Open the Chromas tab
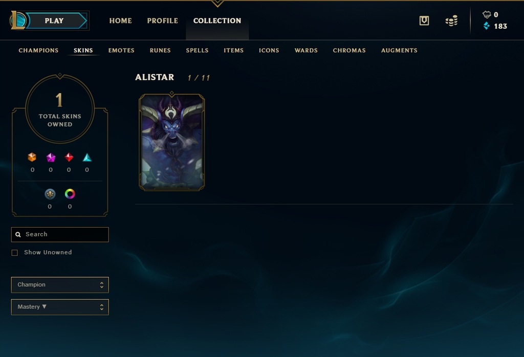The height and width of the screenshot is (357, 524). point(349,51)
